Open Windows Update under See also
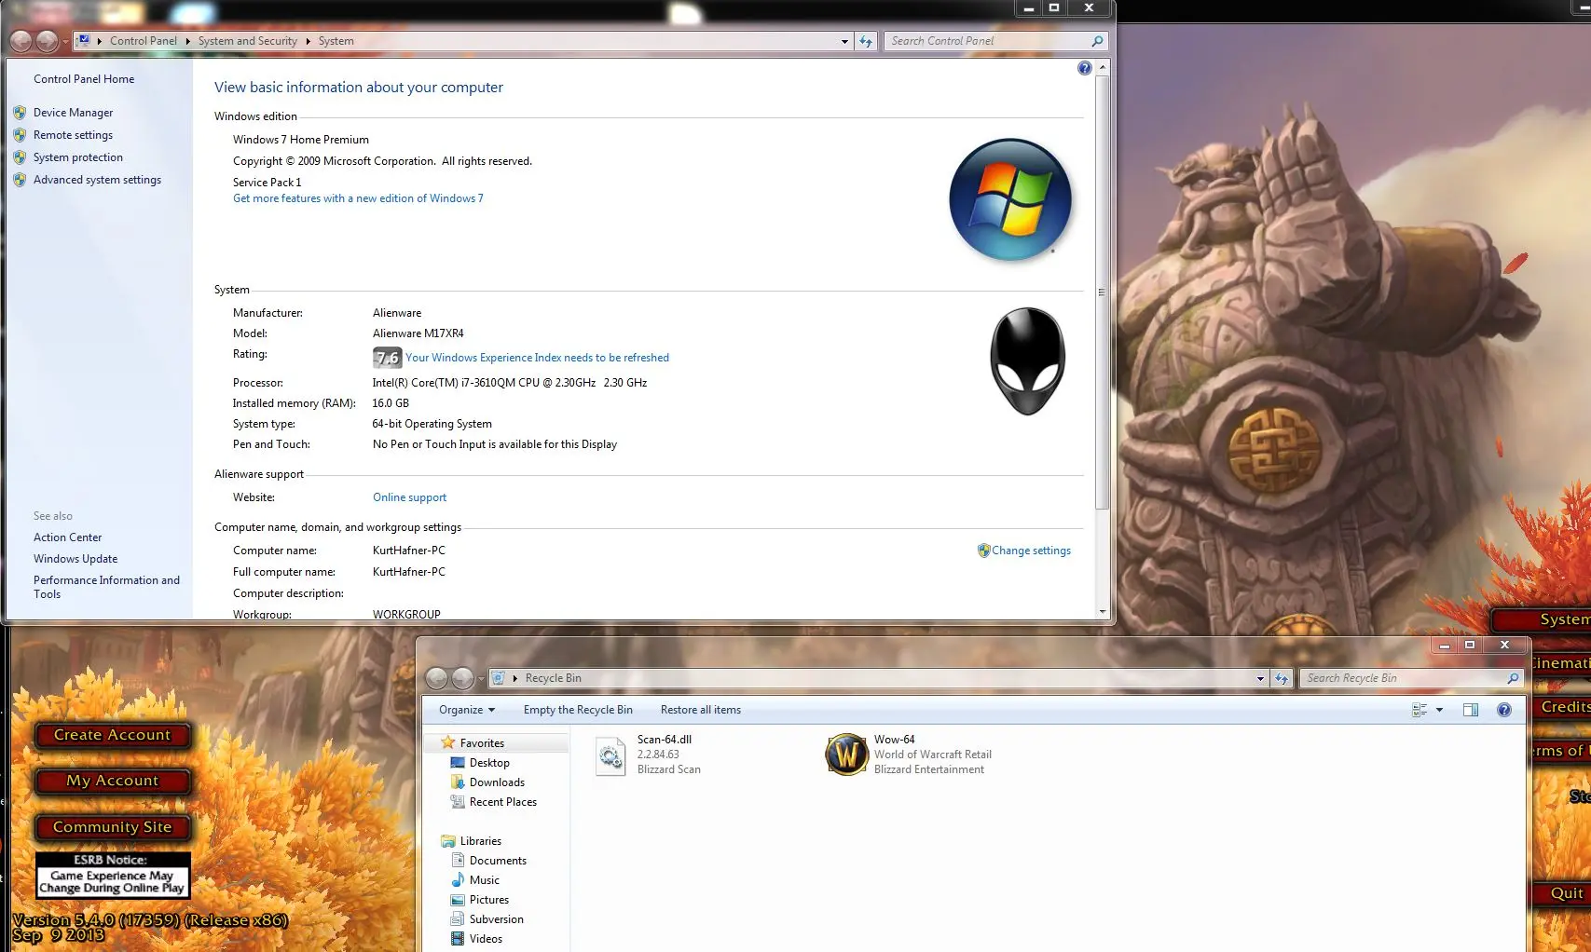 pyautogui.click(x=75, y=559)
